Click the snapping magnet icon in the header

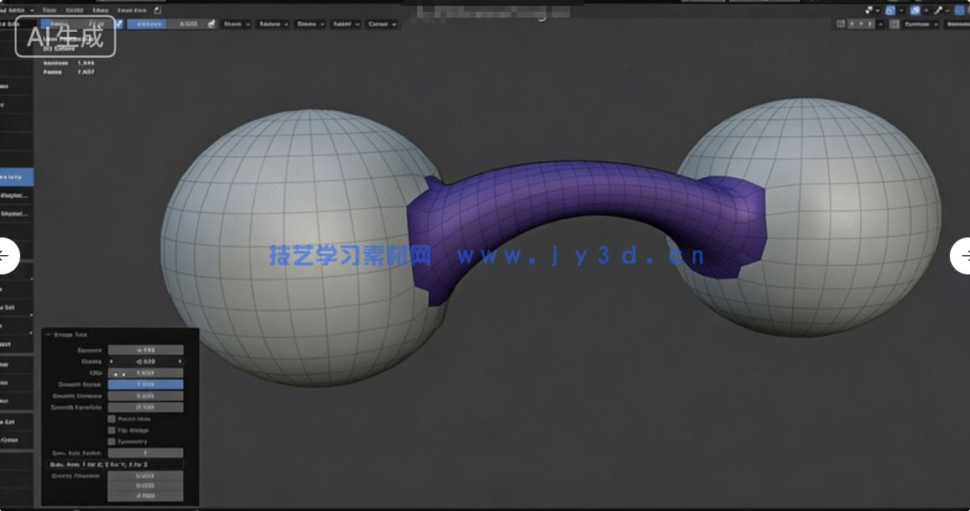(x=868, y=11)
